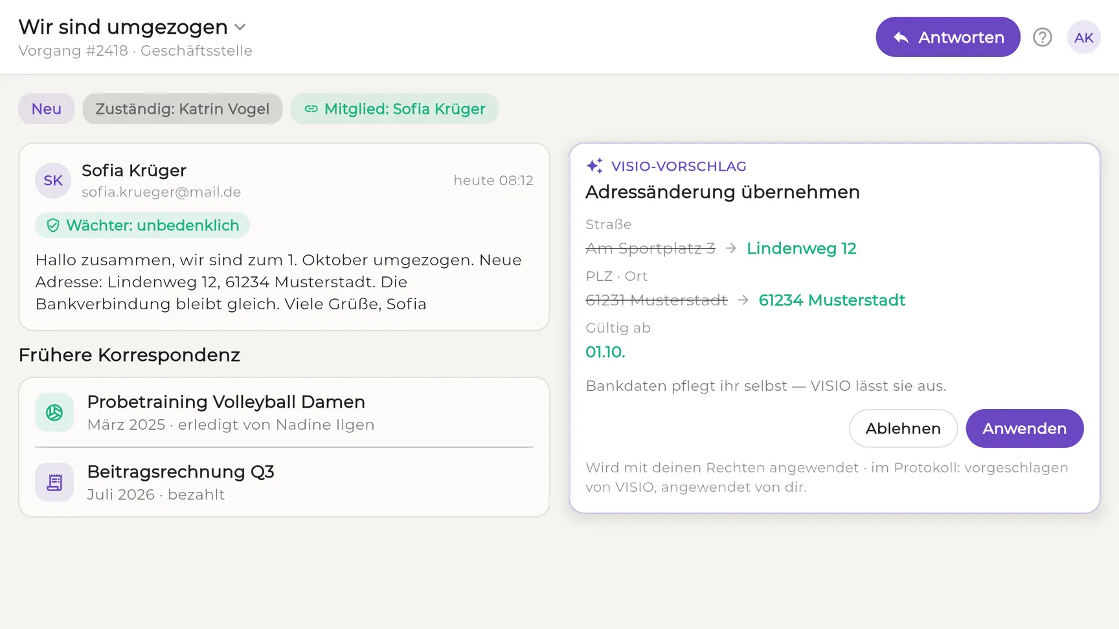Screen dimensions: 1119x629
Task: Click the 'Neu' status chip
Action: (47, 109)
